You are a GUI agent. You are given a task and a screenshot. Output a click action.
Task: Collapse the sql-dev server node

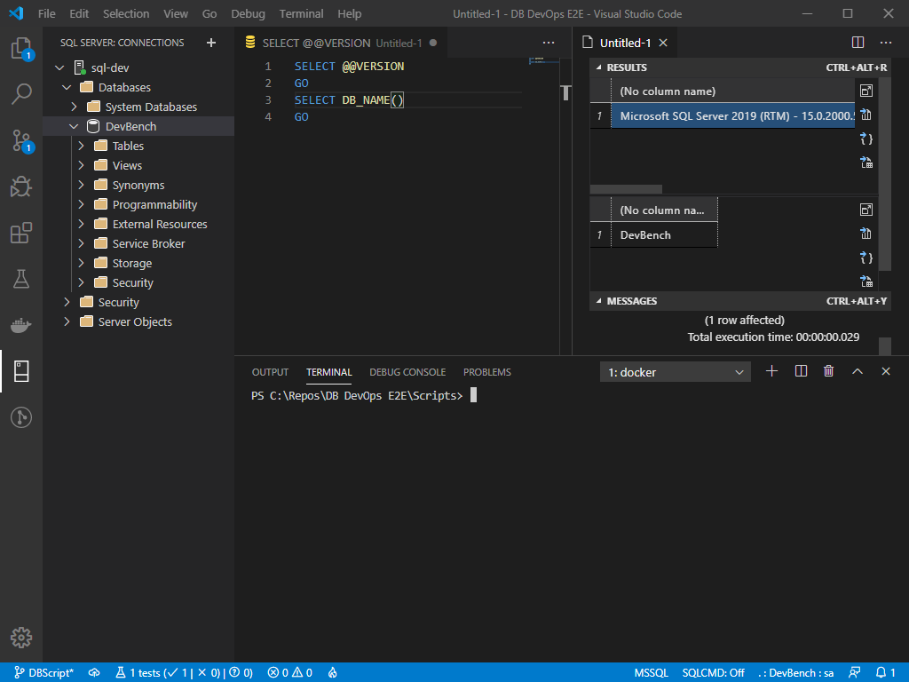pos(59,67)
